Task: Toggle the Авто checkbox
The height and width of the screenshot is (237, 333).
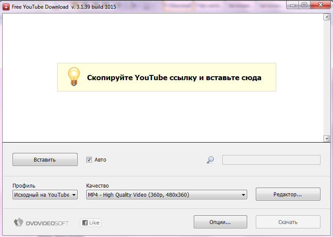Action: coord(89,159)
